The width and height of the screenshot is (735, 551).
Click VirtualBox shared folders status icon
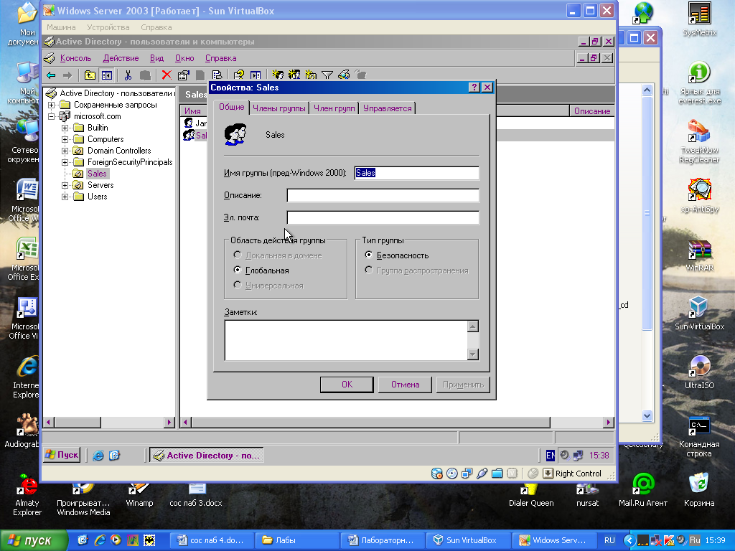497,474
